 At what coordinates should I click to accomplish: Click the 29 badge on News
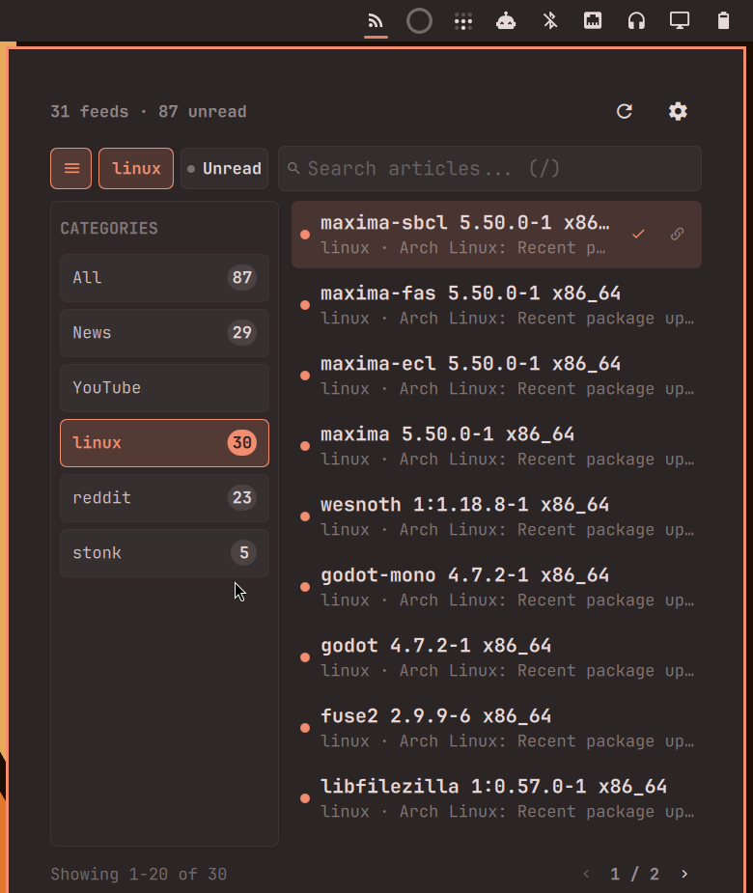point(242,333)
